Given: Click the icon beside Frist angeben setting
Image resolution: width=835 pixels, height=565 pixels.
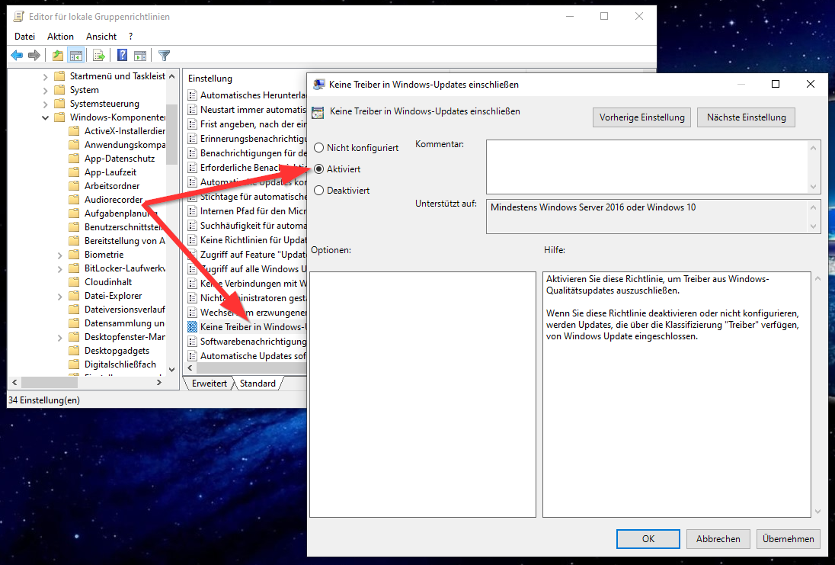Looking at the screenshot, I should (x=192, y=124).
